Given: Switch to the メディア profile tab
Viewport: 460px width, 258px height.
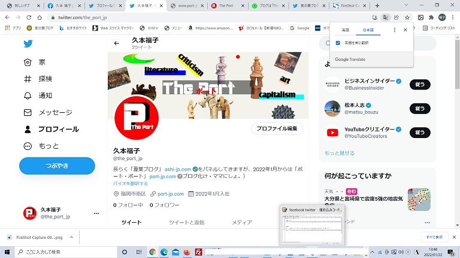Looking at the screenshot, I should [x=242, y=223].
